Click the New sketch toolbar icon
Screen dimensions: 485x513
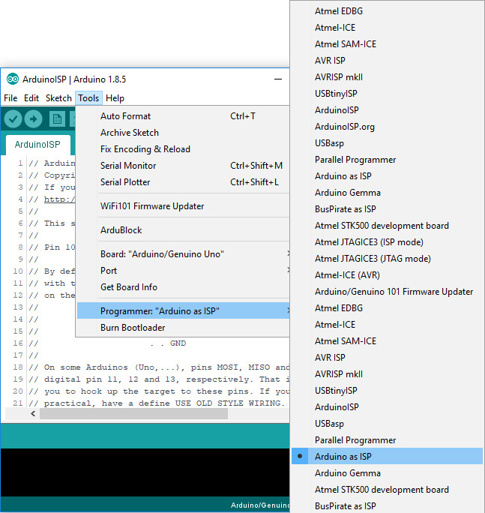click(57, 118)
